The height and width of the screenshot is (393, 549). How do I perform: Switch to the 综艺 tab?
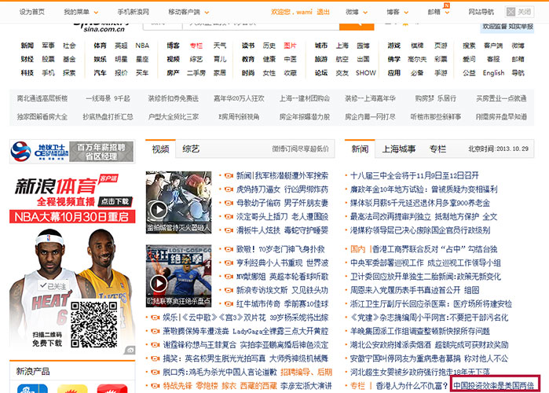click(x=191, y=149)
